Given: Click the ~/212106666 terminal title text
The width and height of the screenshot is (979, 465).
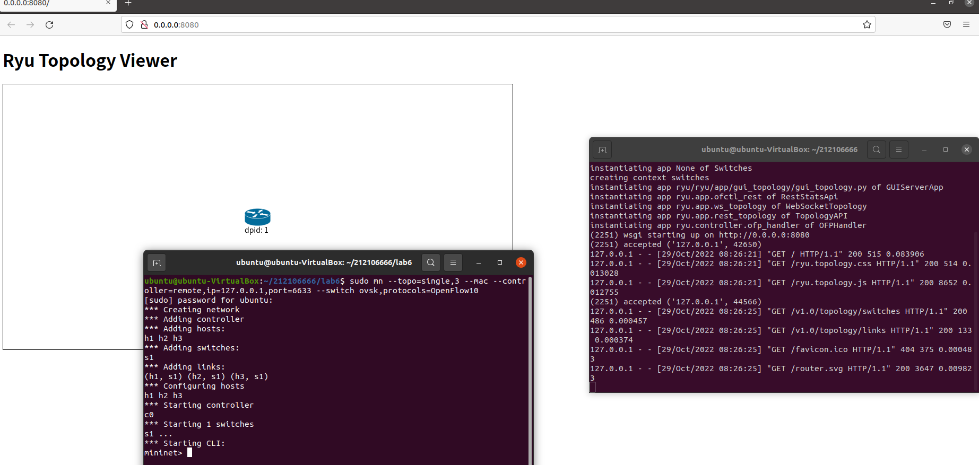Looking at the screenshot, I should (x=779, y=150).
